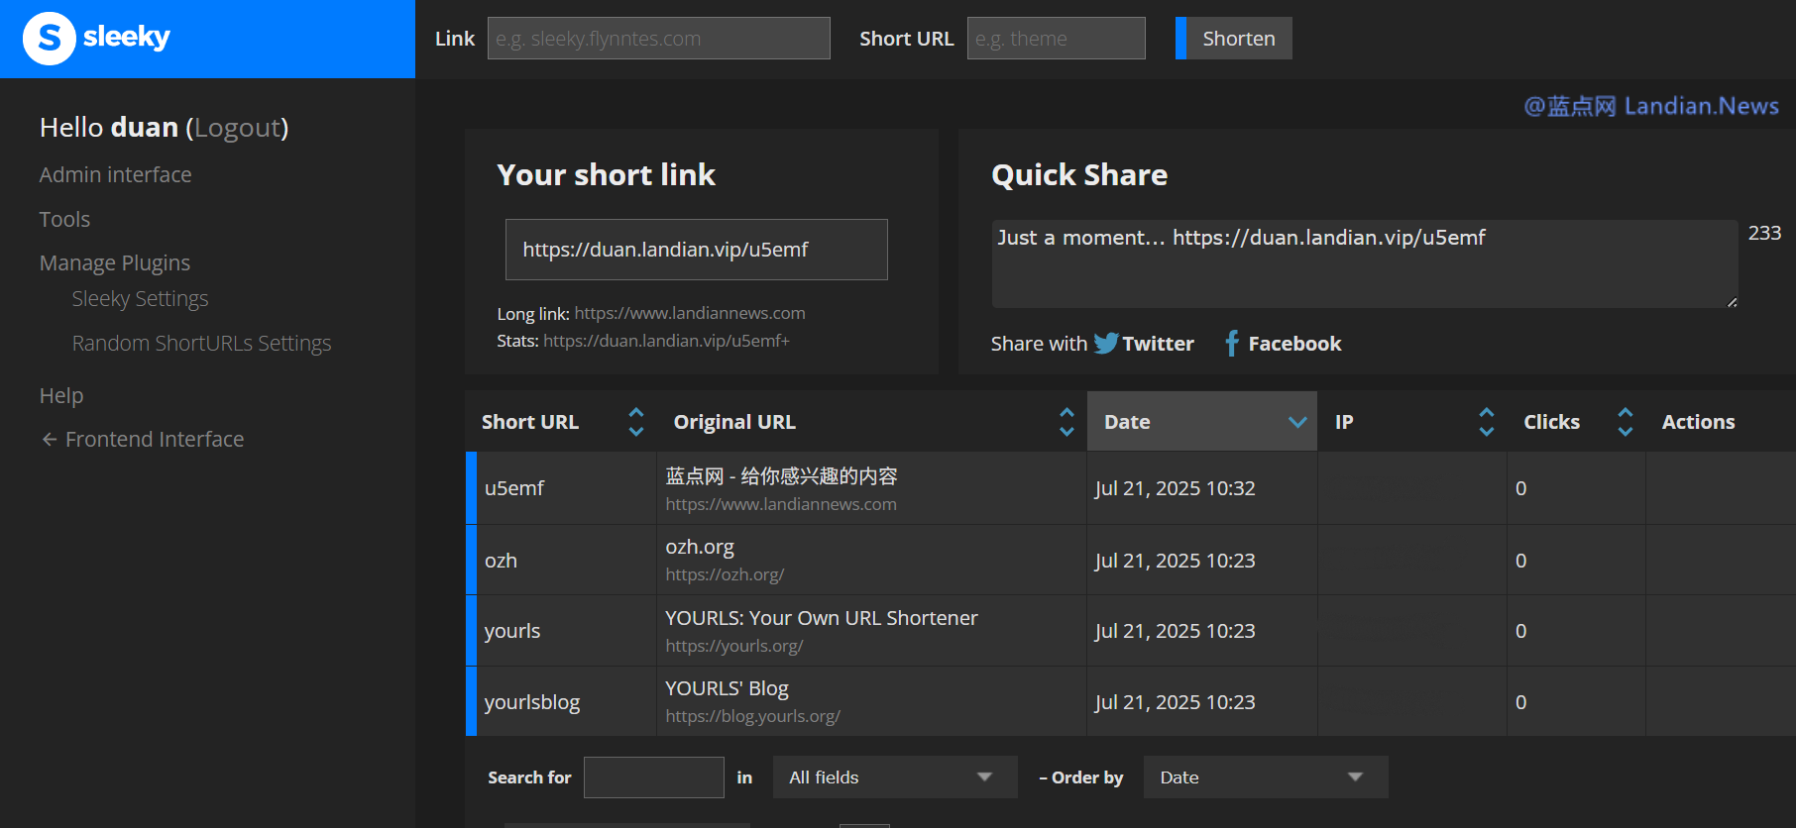Sort table by Clicks column arrows

click(x=1625, y=422)
